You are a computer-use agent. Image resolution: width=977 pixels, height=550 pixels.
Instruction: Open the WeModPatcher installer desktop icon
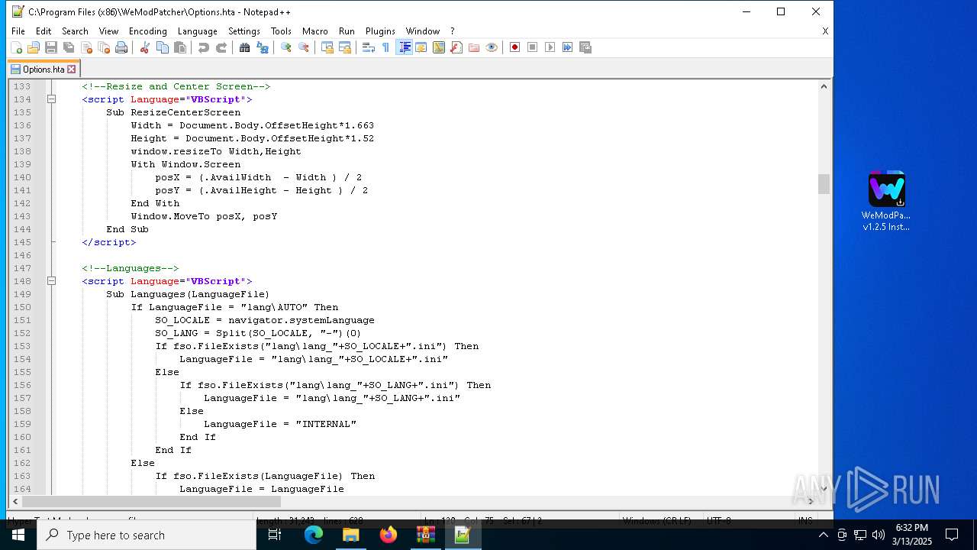(x=886, y=201)
